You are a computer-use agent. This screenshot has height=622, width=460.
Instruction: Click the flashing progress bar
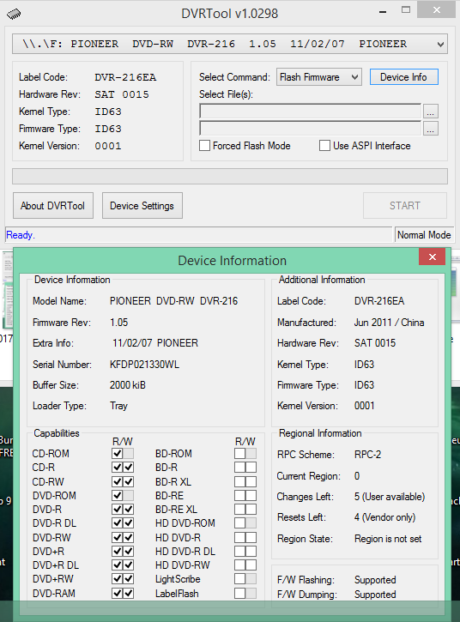click(x=230, y=176)
